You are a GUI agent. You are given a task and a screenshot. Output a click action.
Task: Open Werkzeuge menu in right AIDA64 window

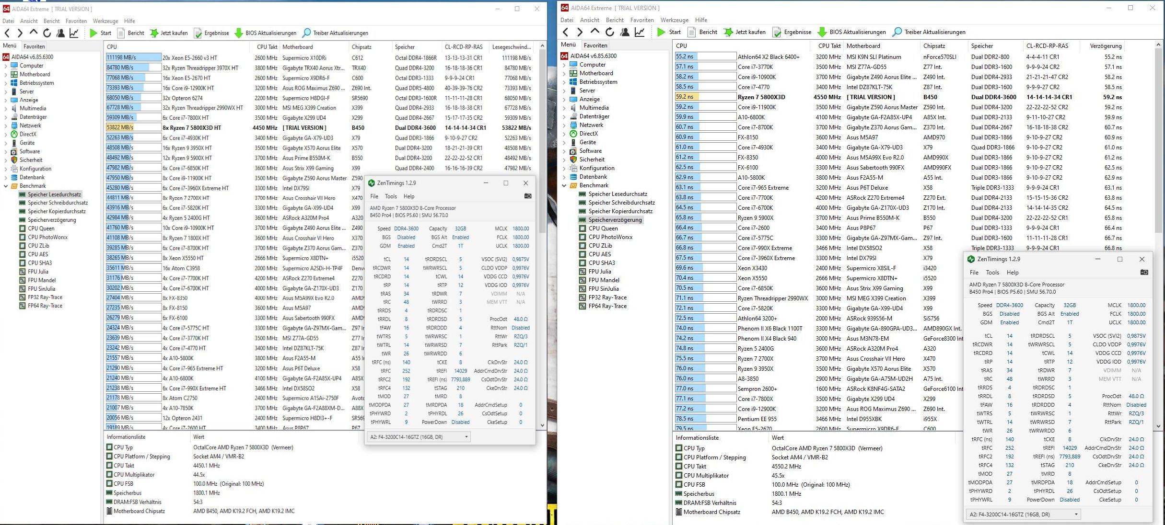675,20
